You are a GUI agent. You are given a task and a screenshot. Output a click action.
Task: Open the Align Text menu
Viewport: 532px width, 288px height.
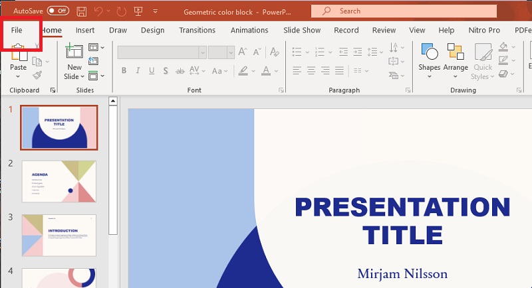[x=396, y=61]
